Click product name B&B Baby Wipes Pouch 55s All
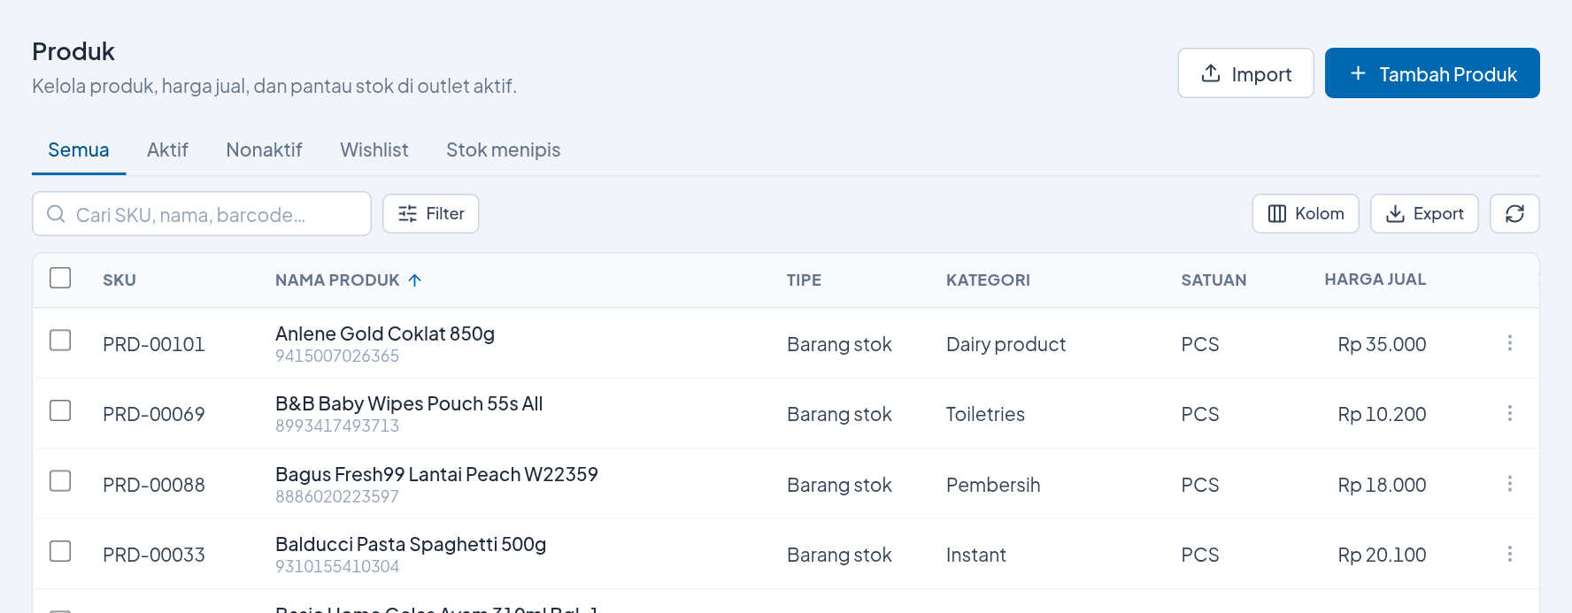The width and height of the screenshot is (1572, 613). click(x=409, y=403)
